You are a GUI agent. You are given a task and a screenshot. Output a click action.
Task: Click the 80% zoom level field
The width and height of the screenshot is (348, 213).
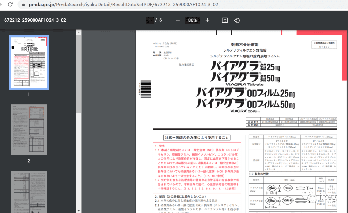click(192, 20)
